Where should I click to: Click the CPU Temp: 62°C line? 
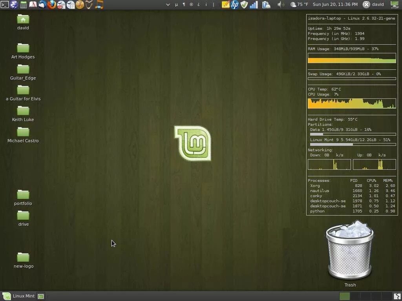coord(324,89)
